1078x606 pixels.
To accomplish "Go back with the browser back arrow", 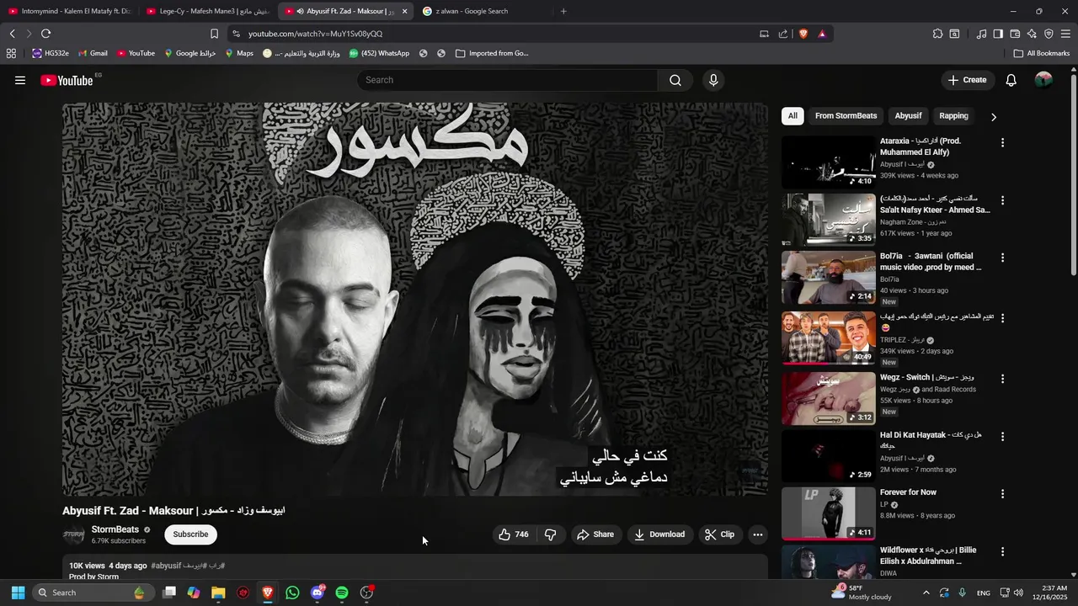I will point(13,34).
